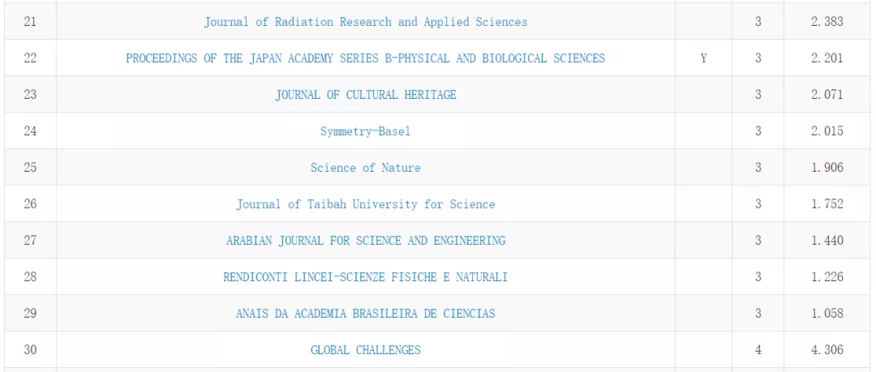Open the Science of Nature journal
Viewport: 876px width, 372px height.
365,168
